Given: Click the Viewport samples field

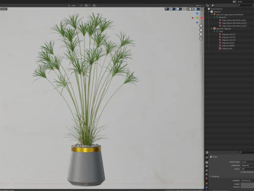Looking at the screenshot, I should click(248, 187).
